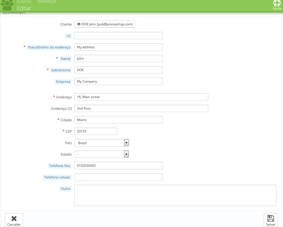Open the Estado dropdown
283x227 pixels.
[101, 154]
